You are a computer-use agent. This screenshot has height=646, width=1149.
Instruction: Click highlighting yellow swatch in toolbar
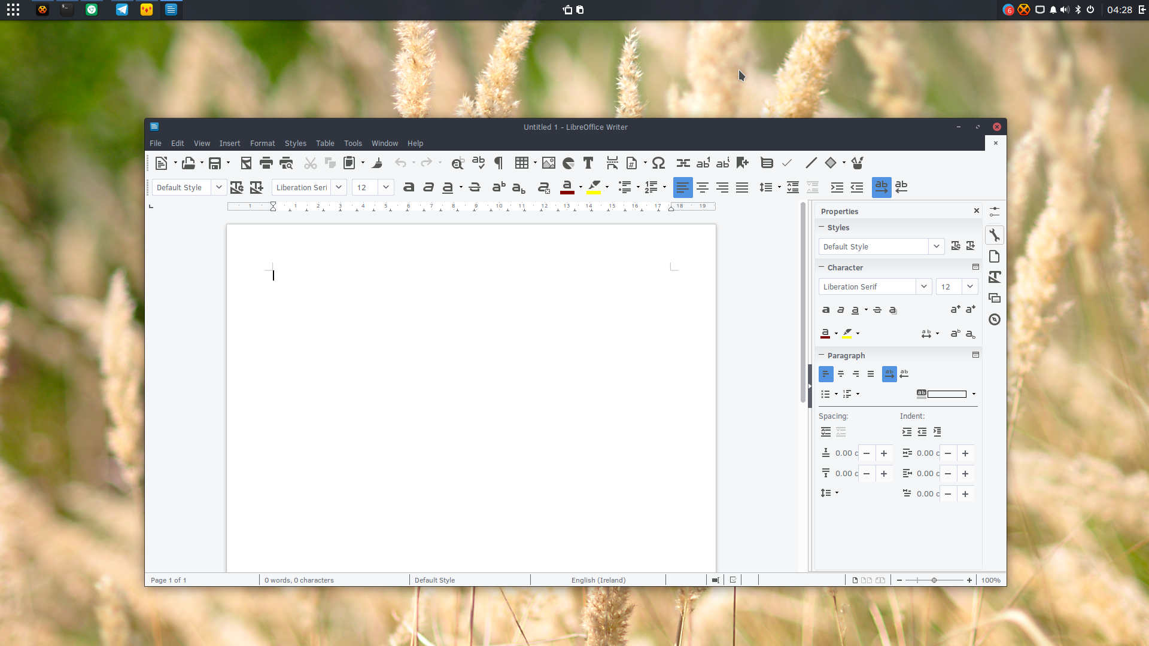click(x=594, y=187)
